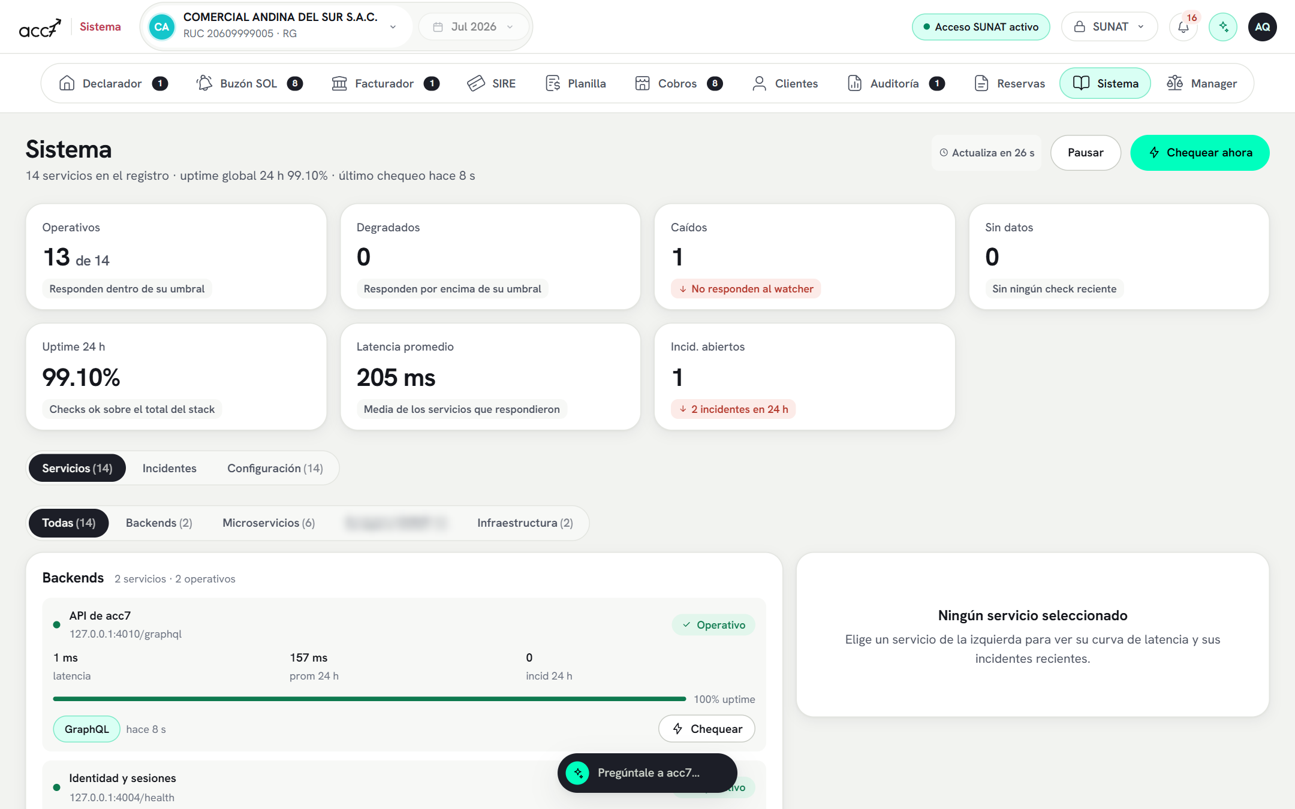Switch to Incidentes tab

point(170,468)
